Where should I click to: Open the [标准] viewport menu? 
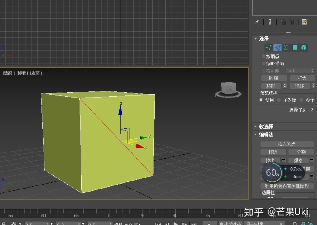click(x=22, y=73)
